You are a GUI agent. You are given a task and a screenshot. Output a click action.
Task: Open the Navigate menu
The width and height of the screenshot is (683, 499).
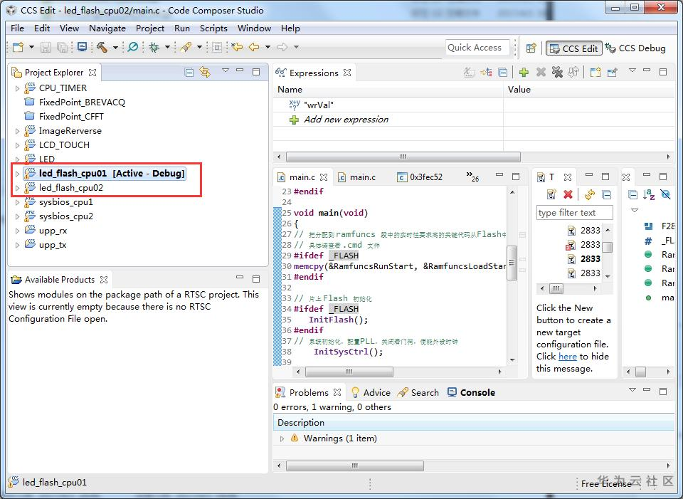[107, 28]
